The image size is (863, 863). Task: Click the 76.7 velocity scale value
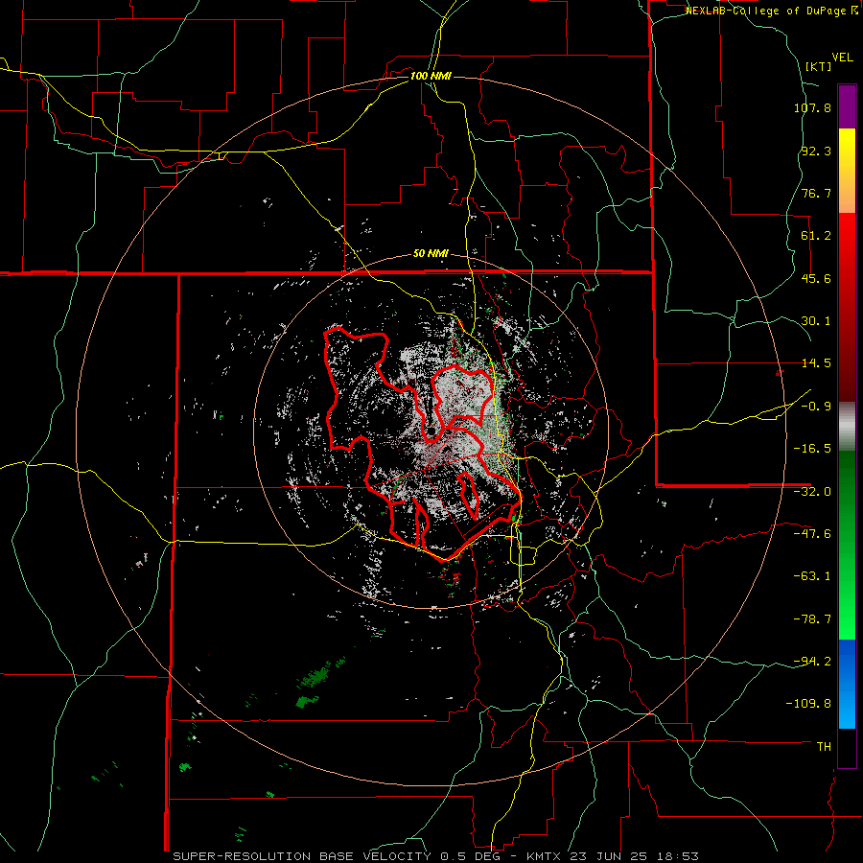(x=816, y=193)
